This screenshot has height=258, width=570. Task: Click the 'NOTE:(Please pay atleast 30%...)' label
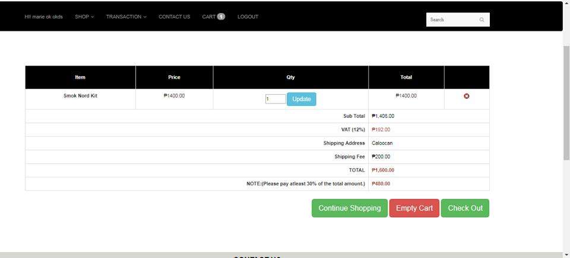(306, 183)
